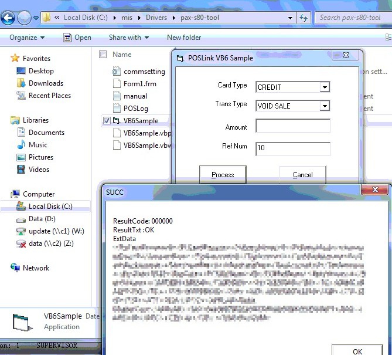
Task: Click the ResultCode: 000000 text
Action: (x=143, y=221)
